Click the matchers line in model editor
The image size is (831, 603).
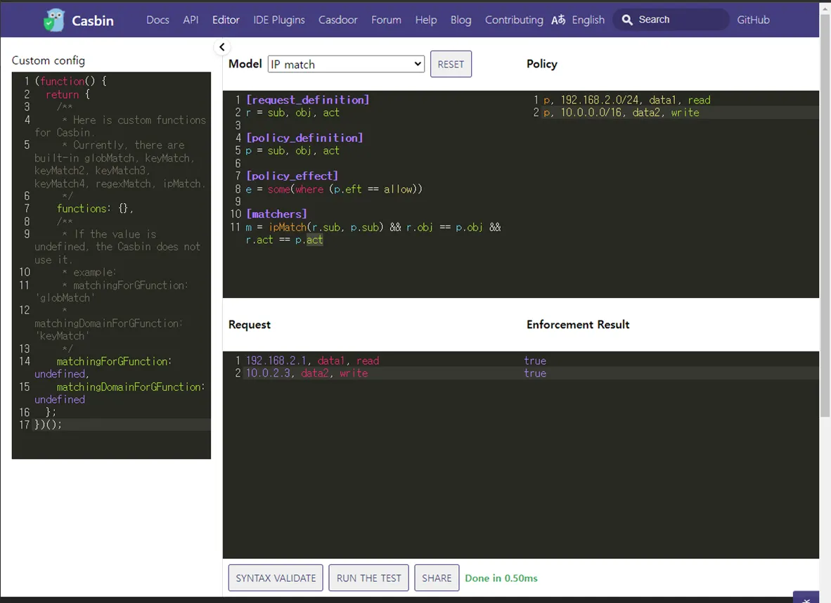373,227
